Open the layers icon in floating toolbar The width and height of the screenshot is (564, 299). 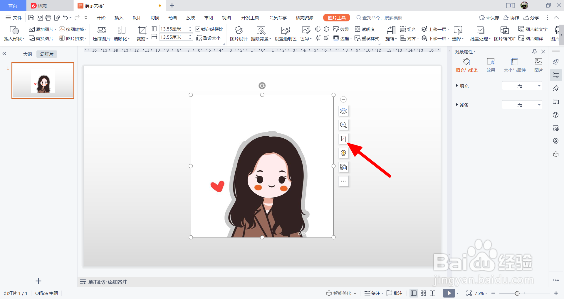point(343,111)
